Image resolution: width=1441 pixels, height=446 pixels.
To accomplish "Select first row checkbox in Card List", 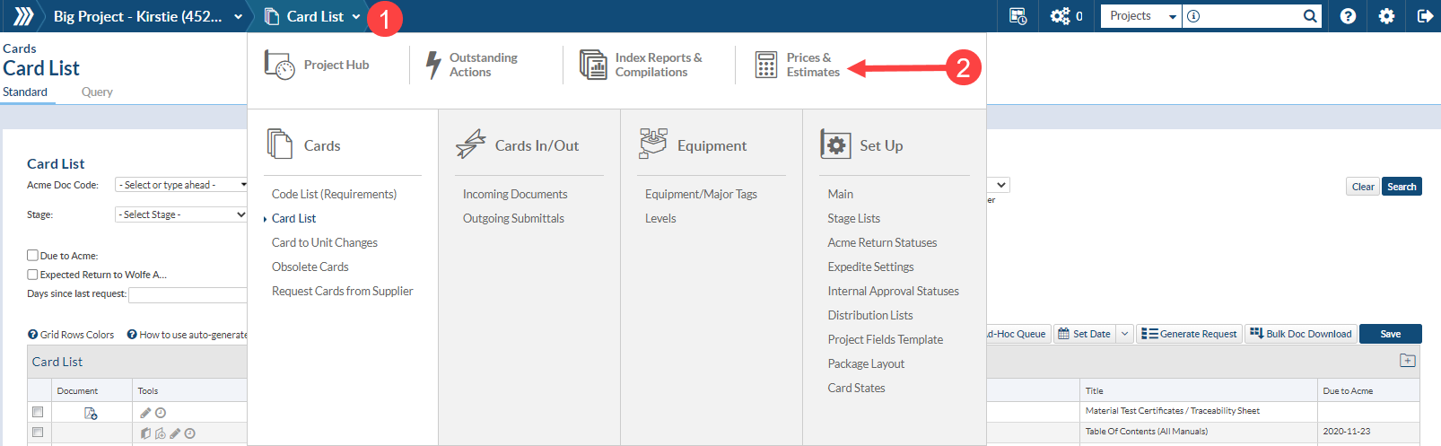I will click(38, 412).
